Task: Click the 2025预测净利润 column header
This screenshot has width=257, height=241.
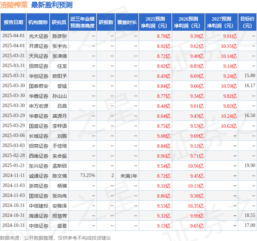Action: pyautogui.click(x=155, y=22)
